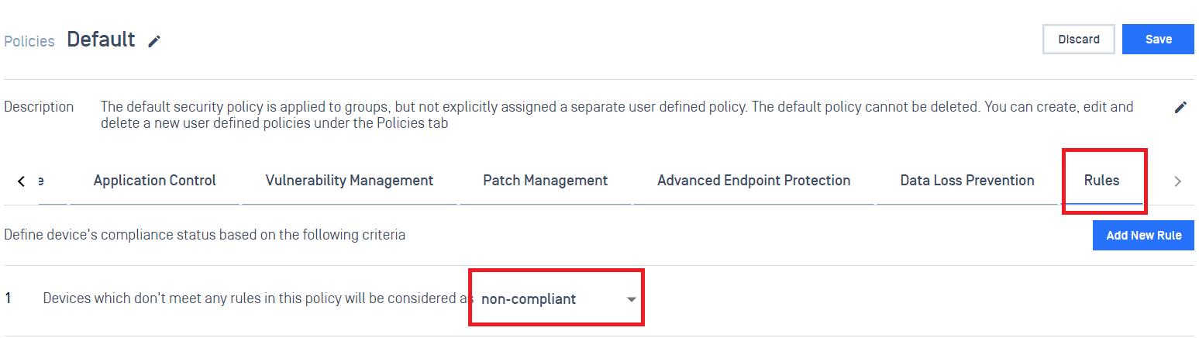The width and height of the screenshot is (1199, 338).
Task: Edit the Default policy name with pencil icon
Action: [x=154, y=41]
